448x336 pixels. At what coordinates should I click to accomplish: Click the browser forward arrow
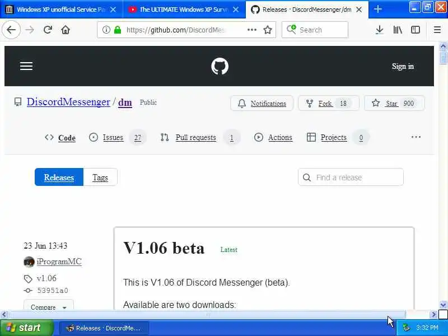tap(30, 30)
